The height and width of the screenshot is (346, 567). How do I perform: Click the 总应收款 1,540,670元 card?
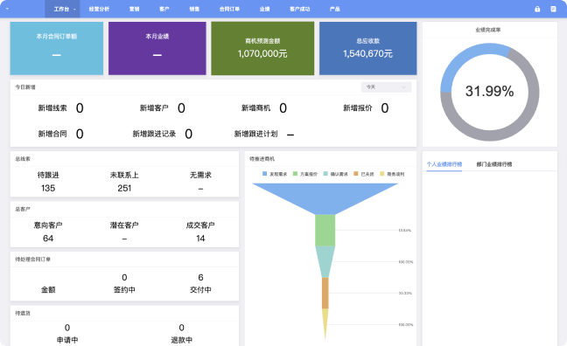pyautogui.click(x=367, y=48)
